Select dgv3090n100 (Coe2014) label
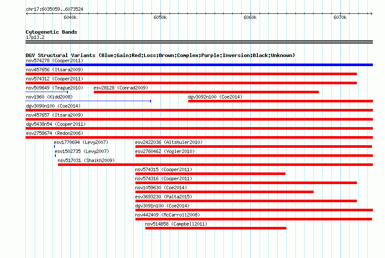The width and height of the screenshot is (385, 258). click(x=53, y=106)
